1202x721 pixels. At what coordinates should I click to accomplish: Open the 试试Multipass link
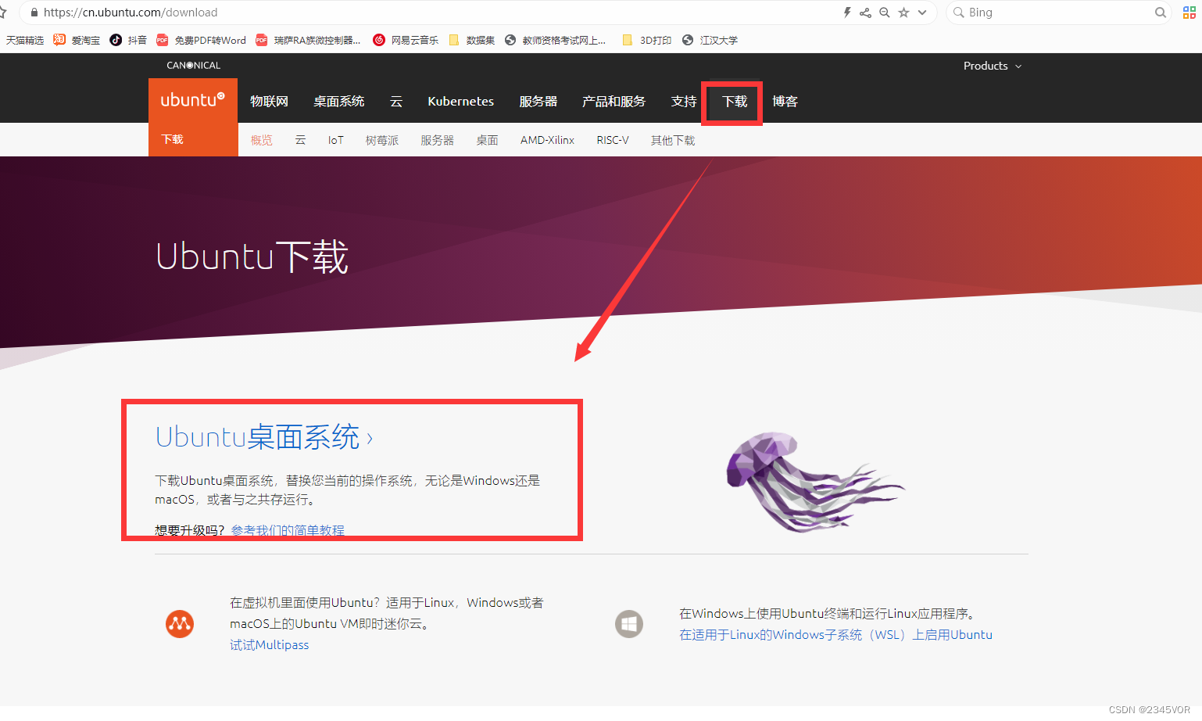[x=269, y=644]
